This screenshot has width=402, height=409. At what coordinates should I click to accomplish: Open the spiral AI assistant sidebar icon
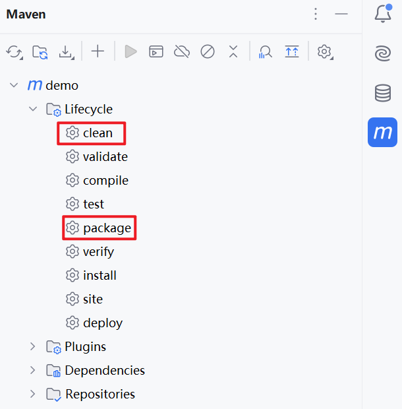[383, 53]
